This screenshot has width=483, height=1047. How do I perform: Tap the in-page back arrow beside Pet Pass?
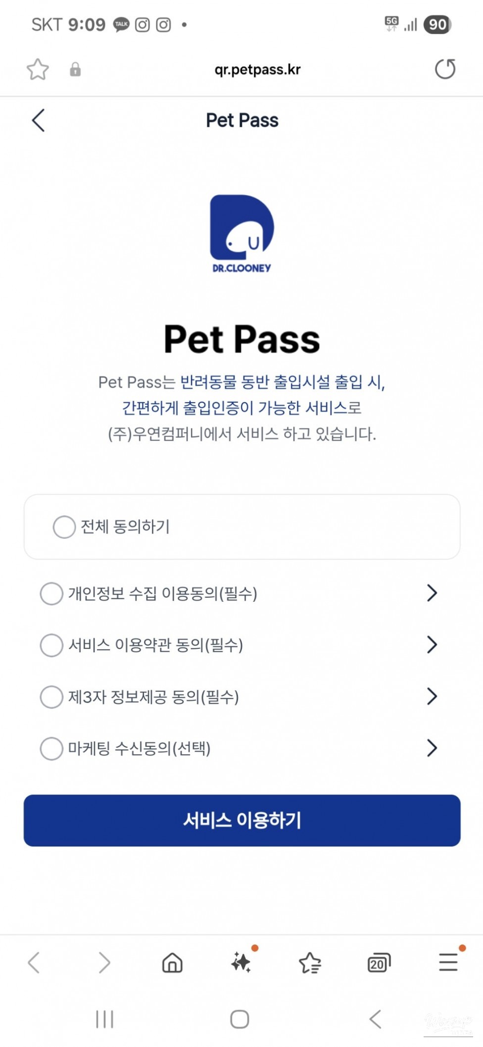(38, 120)
